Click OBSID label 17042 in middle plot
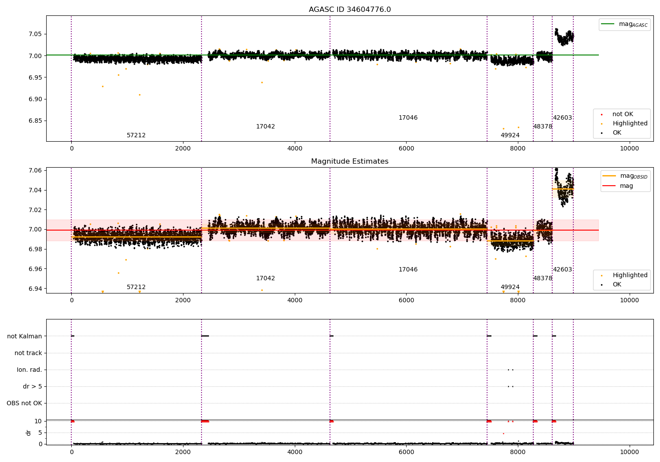The height and width of the screenshot is (462, 660). 265,279
